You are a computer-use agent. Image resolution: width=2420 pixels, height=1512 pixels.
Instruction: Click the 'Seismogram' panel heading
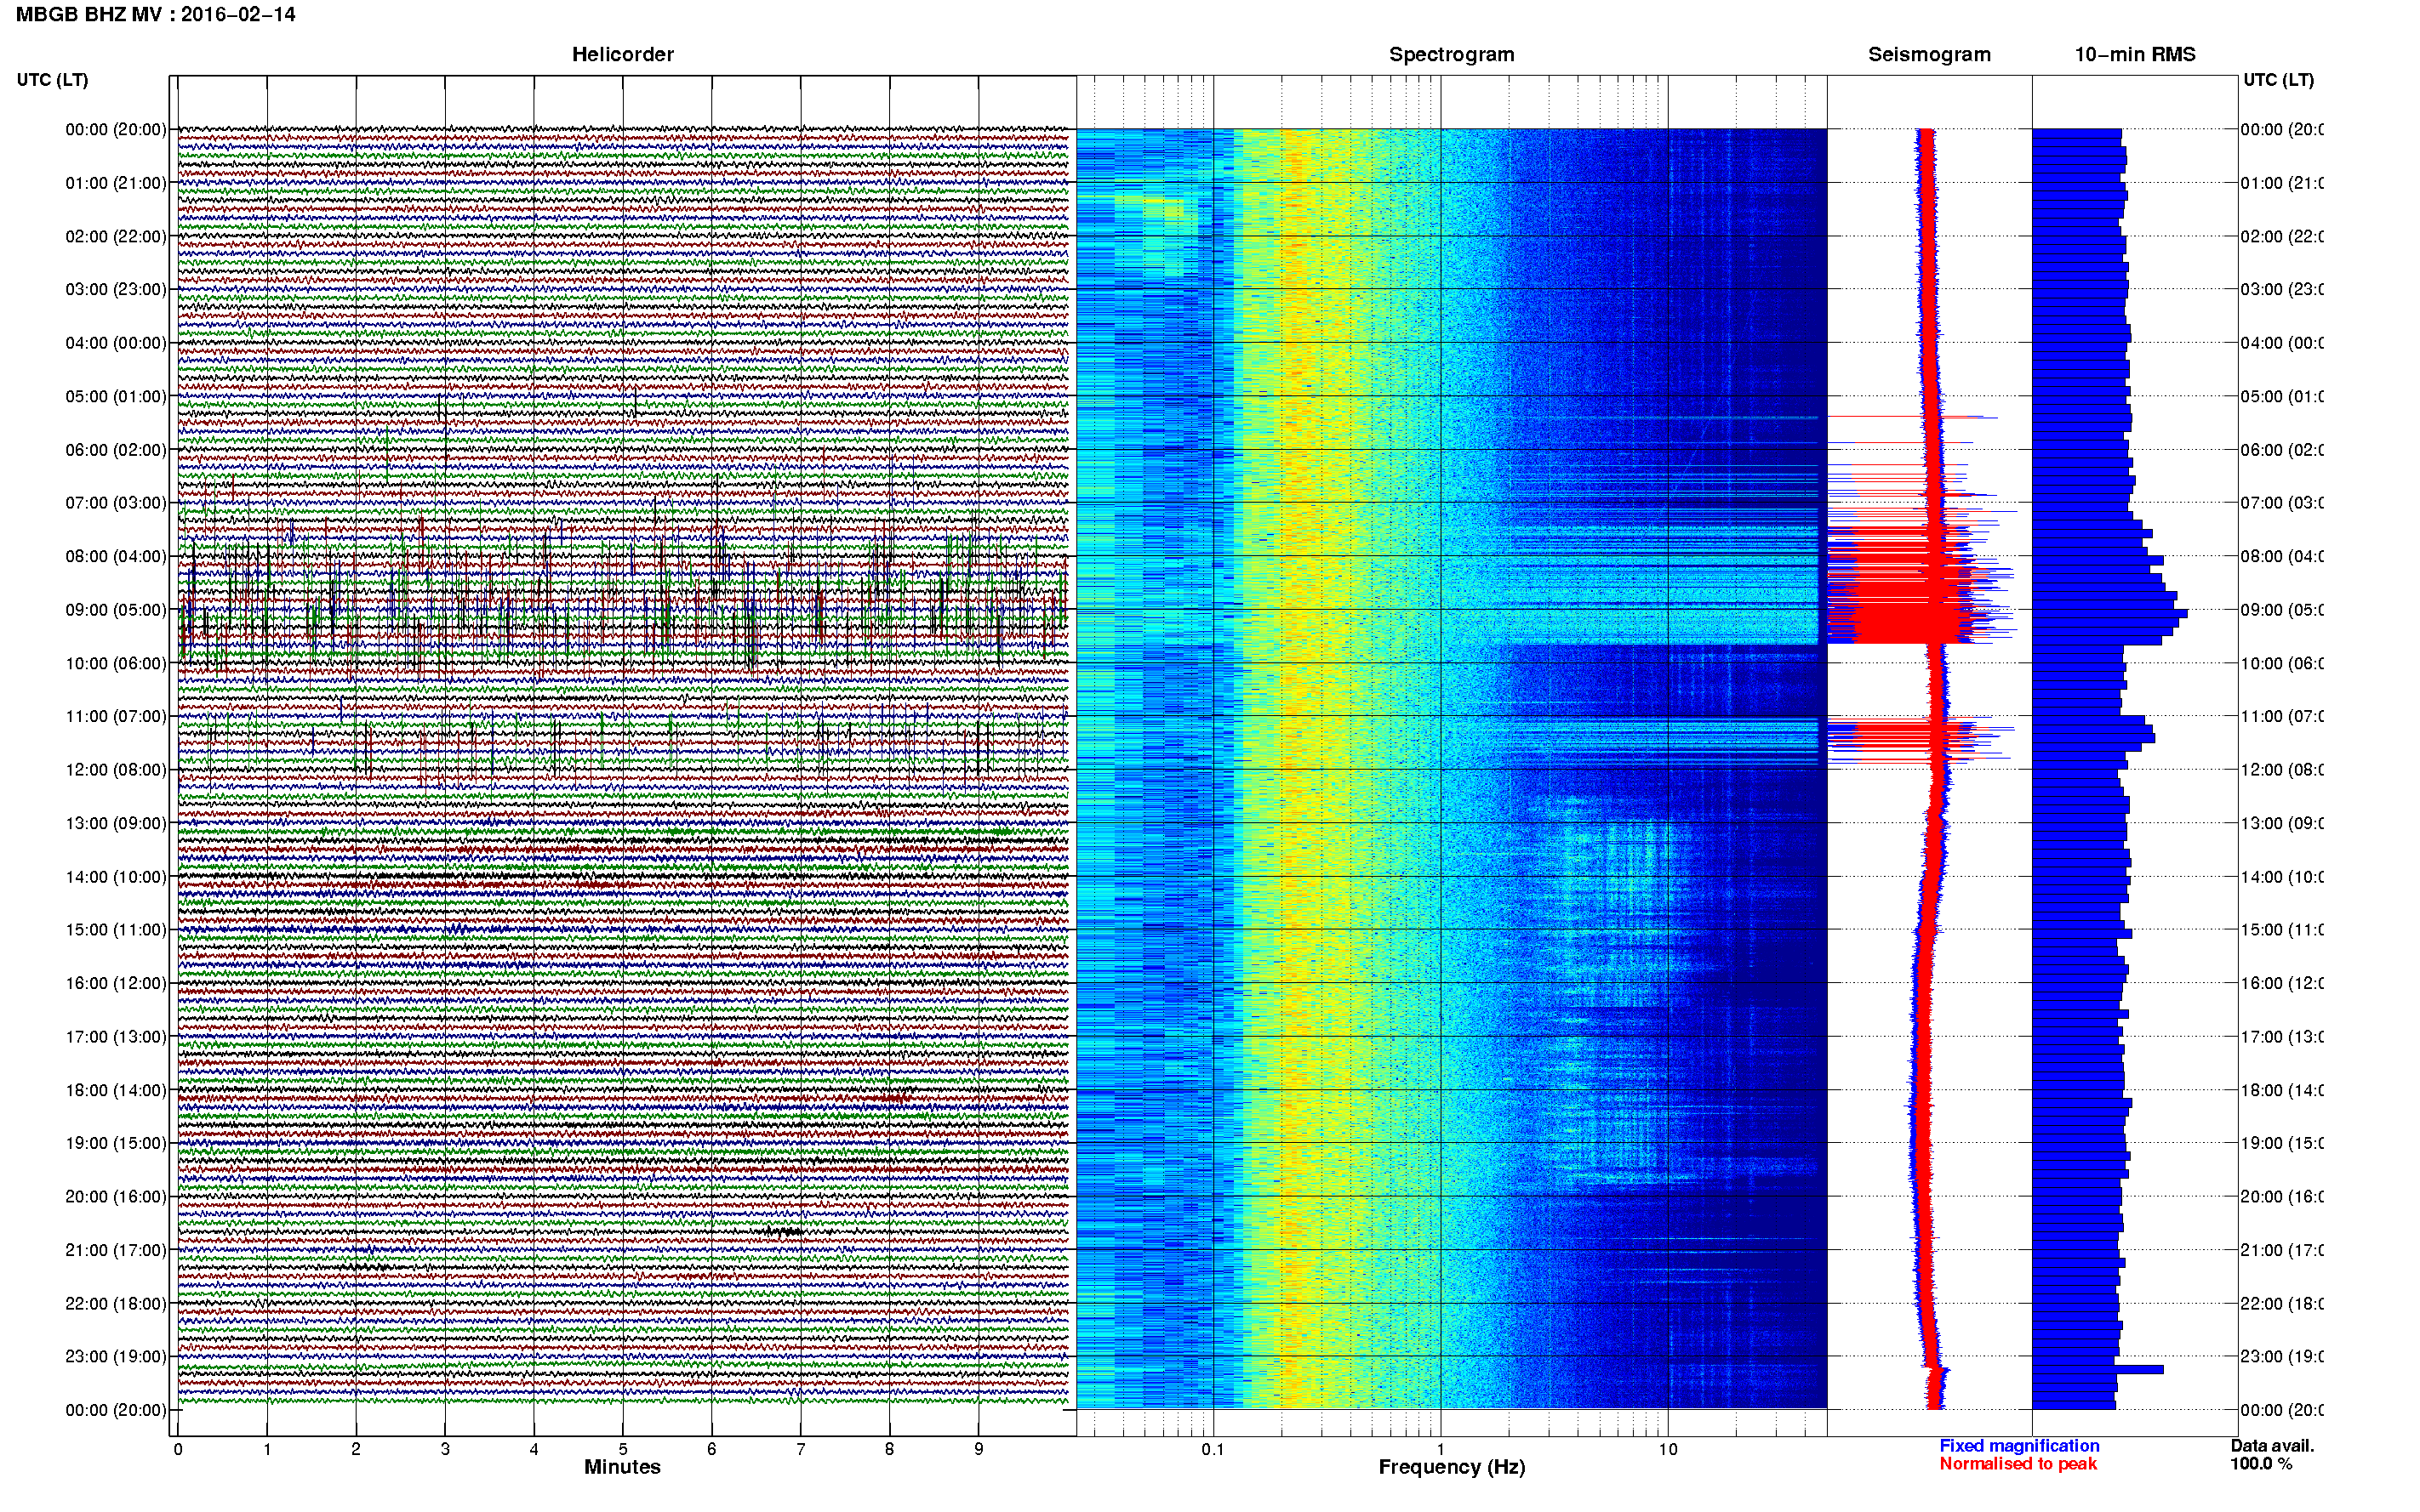1929,54
